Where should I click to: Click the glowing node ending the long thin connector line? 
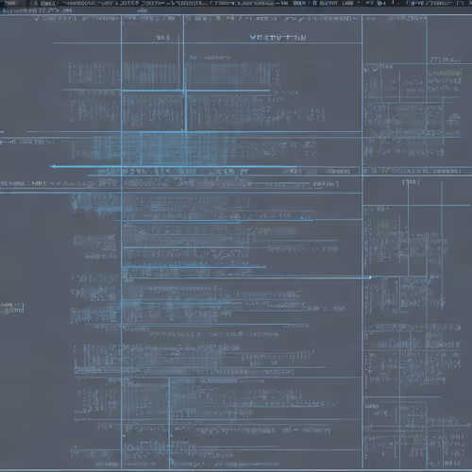pos(370,278)
